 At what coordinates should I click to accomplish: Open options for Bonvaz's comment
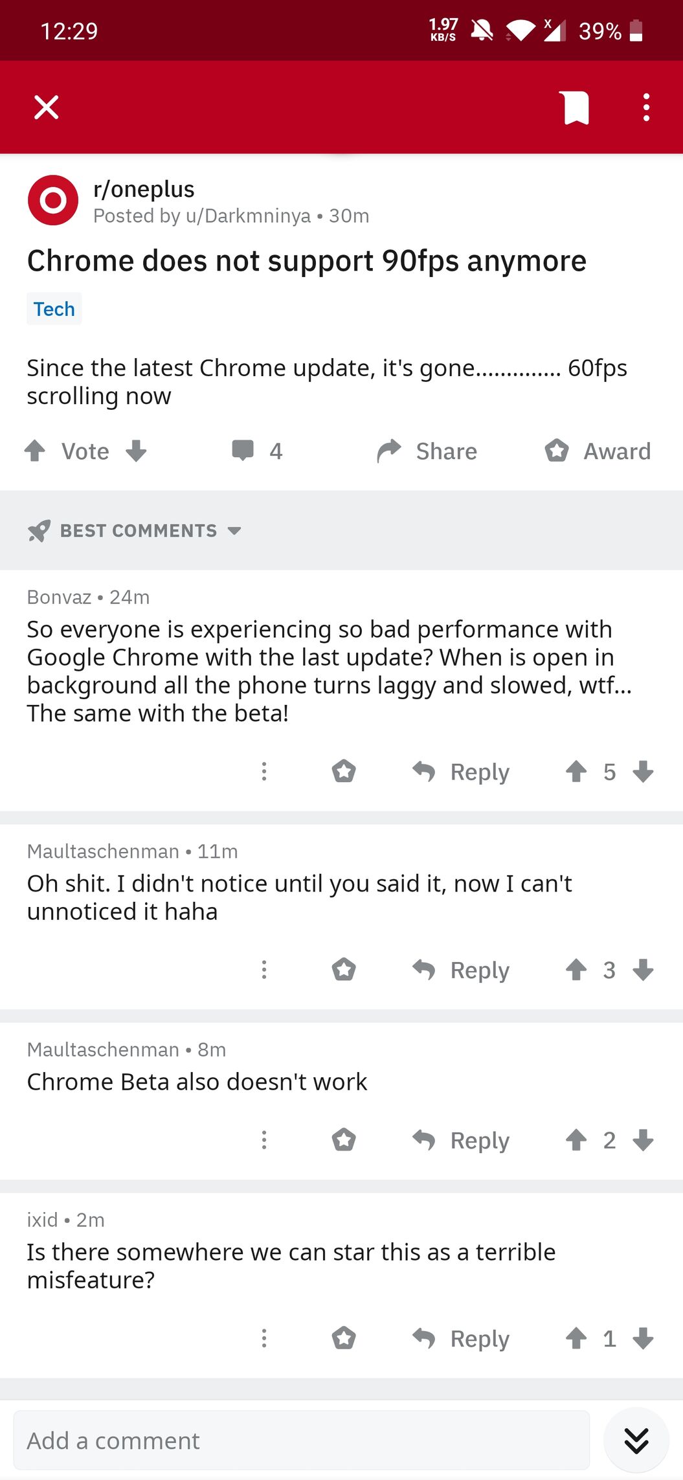click(x=264, y=771)
